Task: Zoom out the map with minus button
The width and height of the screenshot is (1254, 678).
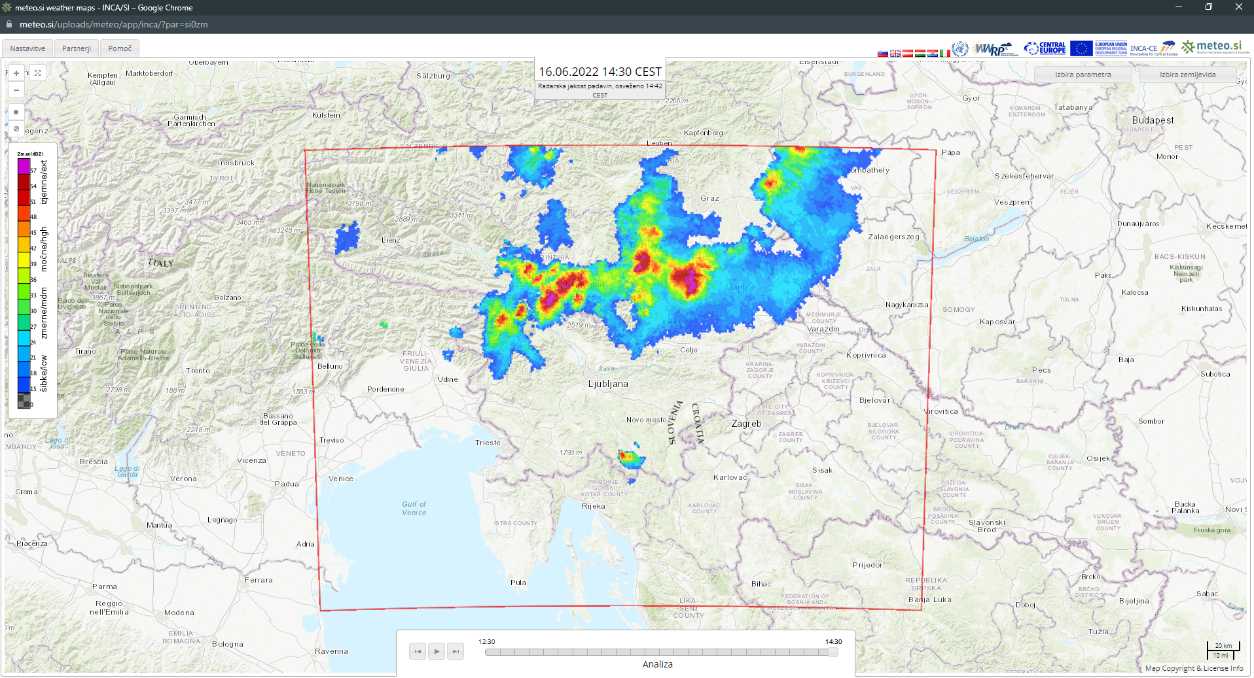Action: [x=16, y=90]
